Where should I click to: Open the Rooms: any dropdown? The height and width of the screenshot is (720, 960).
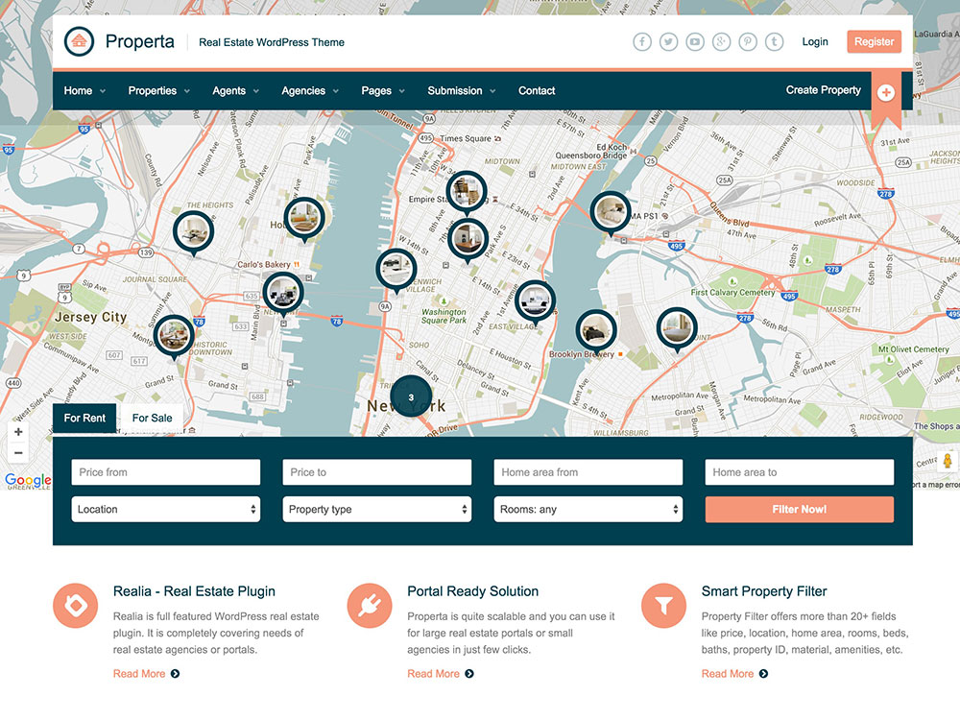point(588,510)
